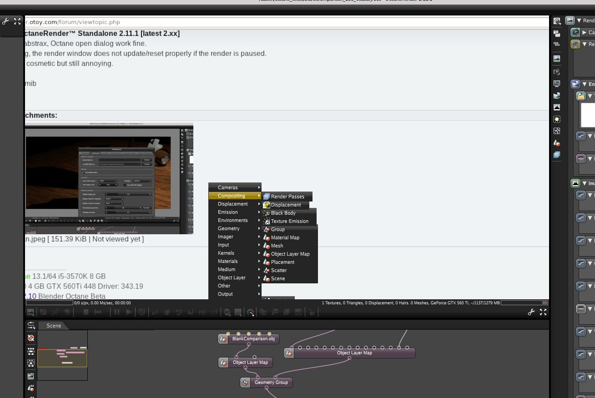Select the small Object Layer Map node
The height and width of the screenshot is (398, 595).
pyautogui.click(x=245, y=363)
